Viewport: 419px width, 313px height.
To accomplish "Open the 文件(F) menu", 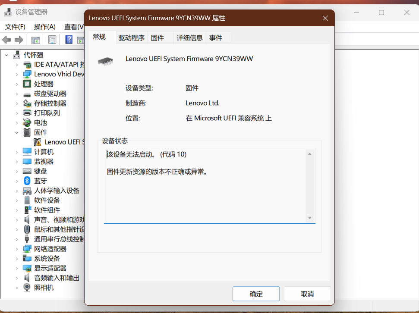I will click(15, 27).
